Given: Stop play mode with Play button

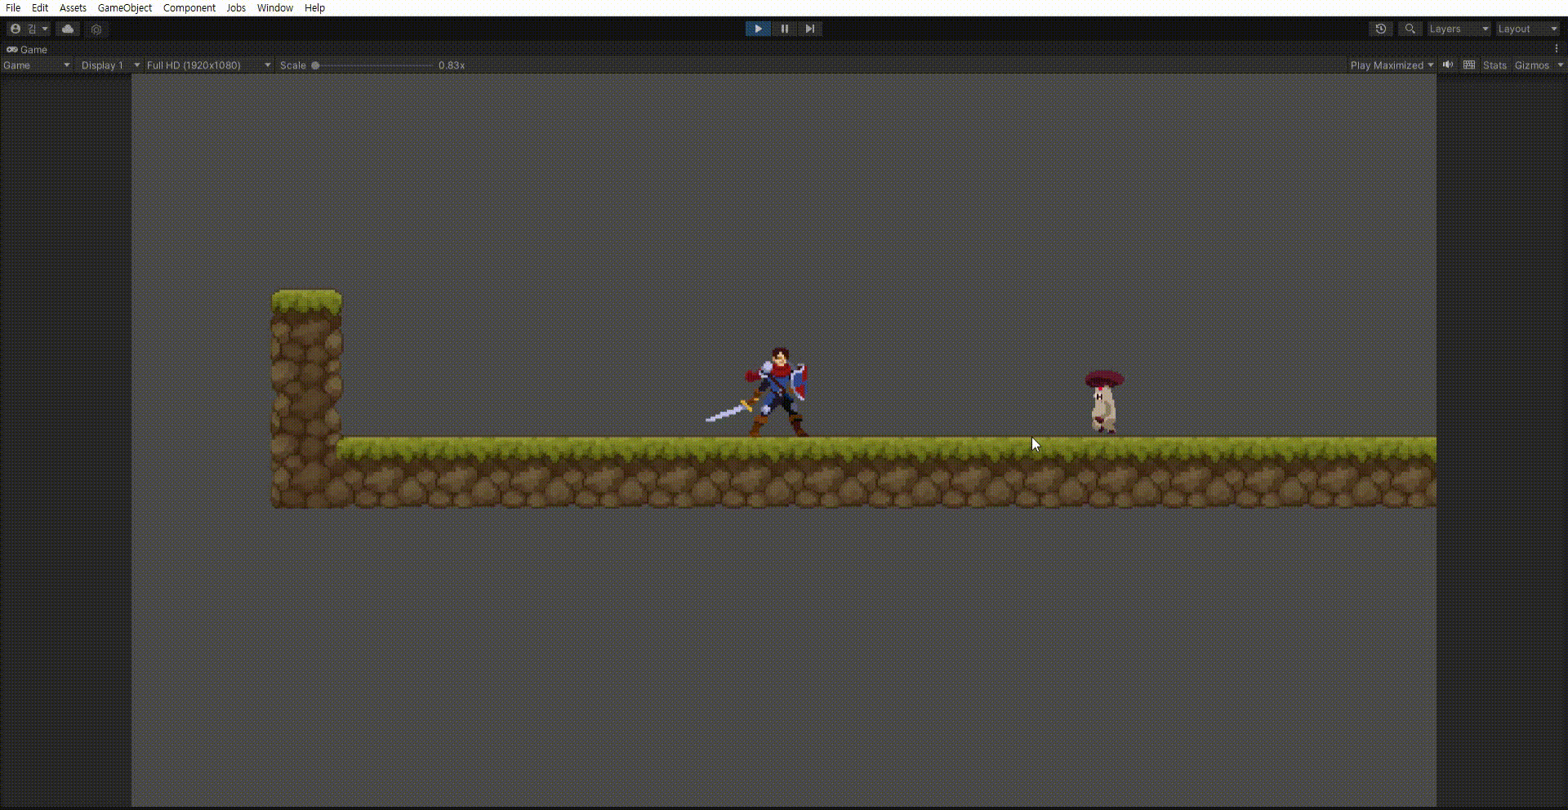Looking at the screenshot, I should click(x=758, y=29).
